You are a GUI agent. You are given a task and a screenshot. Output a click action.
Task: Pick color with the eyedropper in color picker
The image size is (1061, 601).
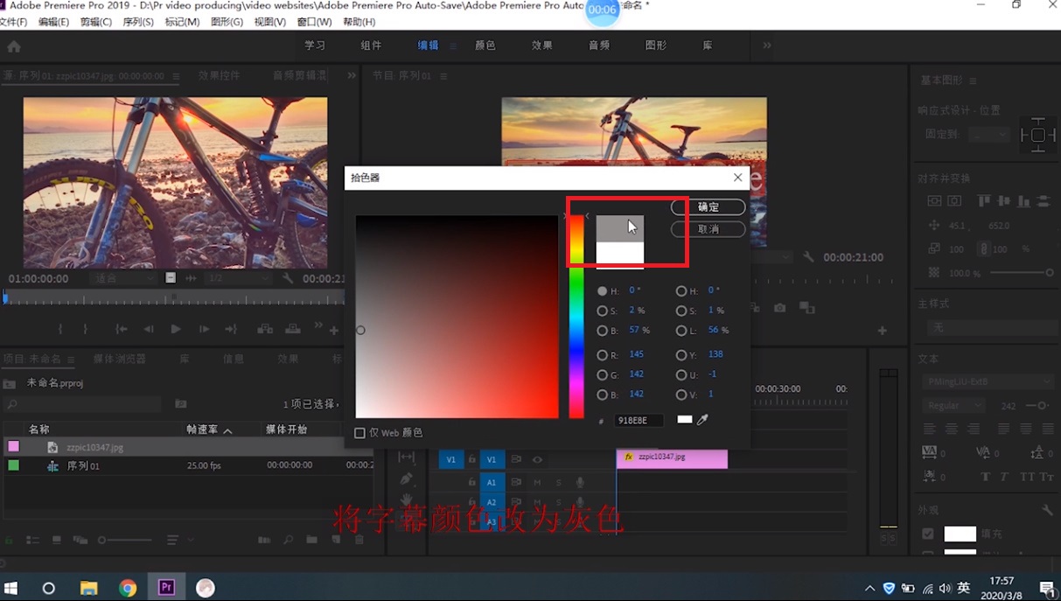pos(702,420)
